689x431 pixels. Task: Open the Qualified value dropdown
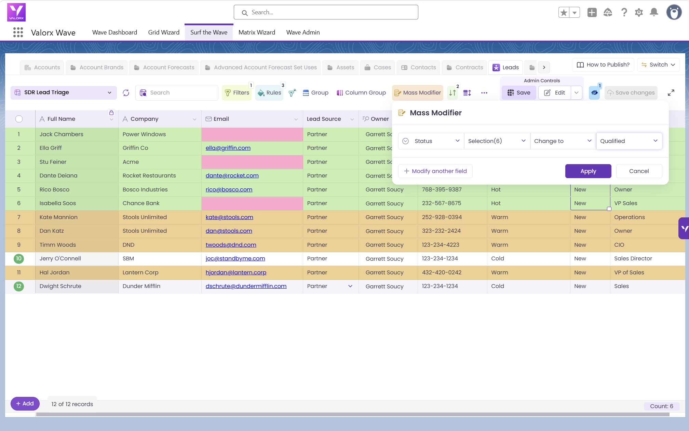(629, 141)
